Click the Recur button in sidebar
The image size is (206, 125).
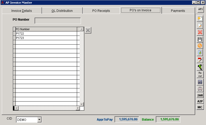(200, 74)
